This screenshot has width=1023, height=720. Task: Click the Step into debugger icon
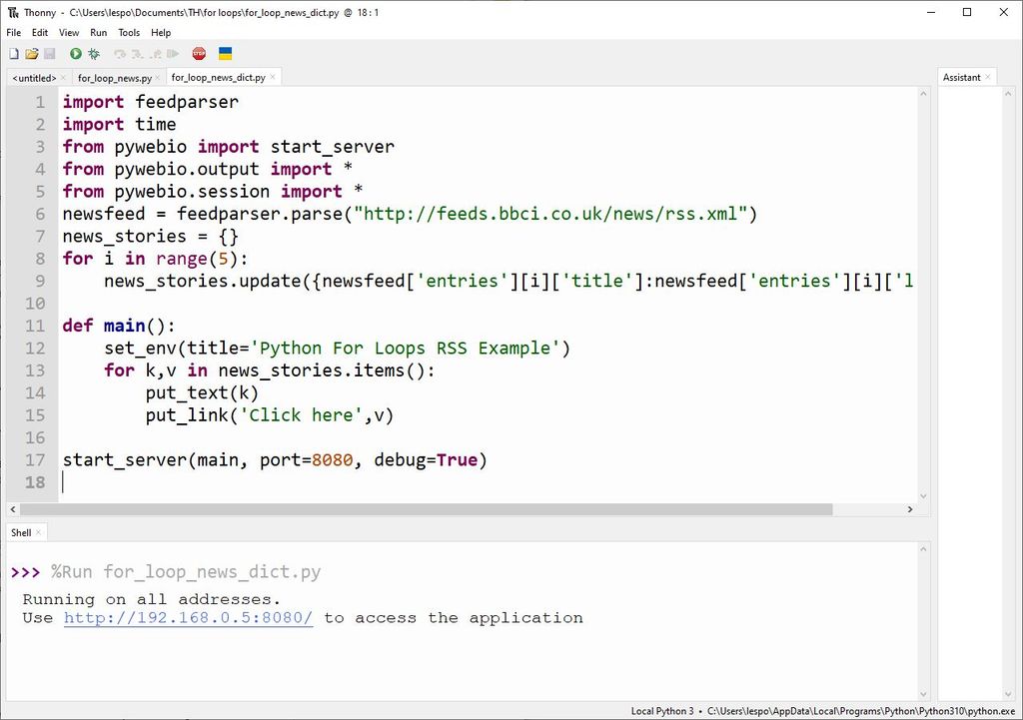point(138,54)
